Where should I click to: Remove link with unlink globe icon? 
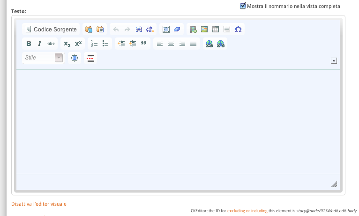220,44
